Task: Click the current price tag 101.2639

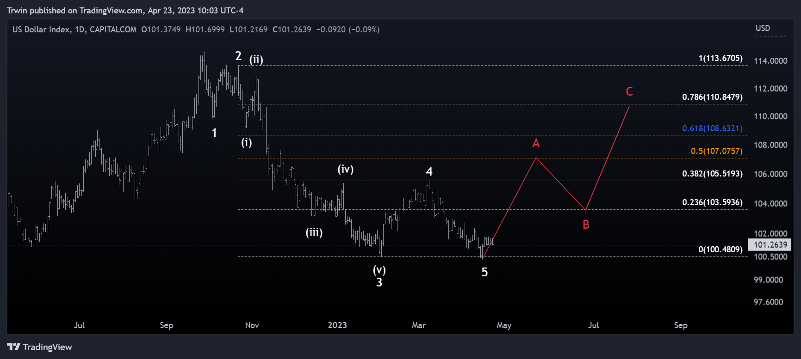Action: pos(770,245)
